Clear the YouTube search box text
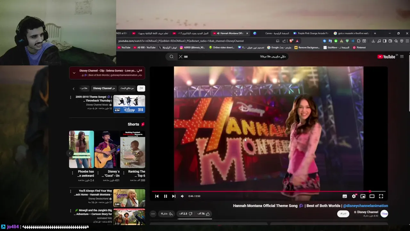The image size is (410, 231). click(180, 56)
